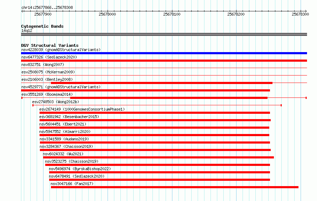The width and height of the screenshot is (317, 201).
Task: Click the chr14:25677866..25678308 coordinate text
Action: pyautogui.click(x=47, y=8)
